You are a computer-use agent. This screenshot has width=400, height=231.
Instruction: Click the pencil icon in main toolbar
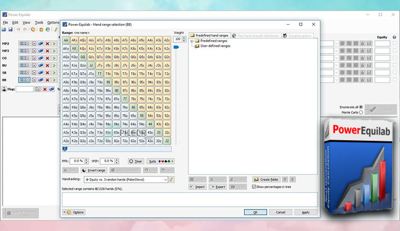coord(56,30)
